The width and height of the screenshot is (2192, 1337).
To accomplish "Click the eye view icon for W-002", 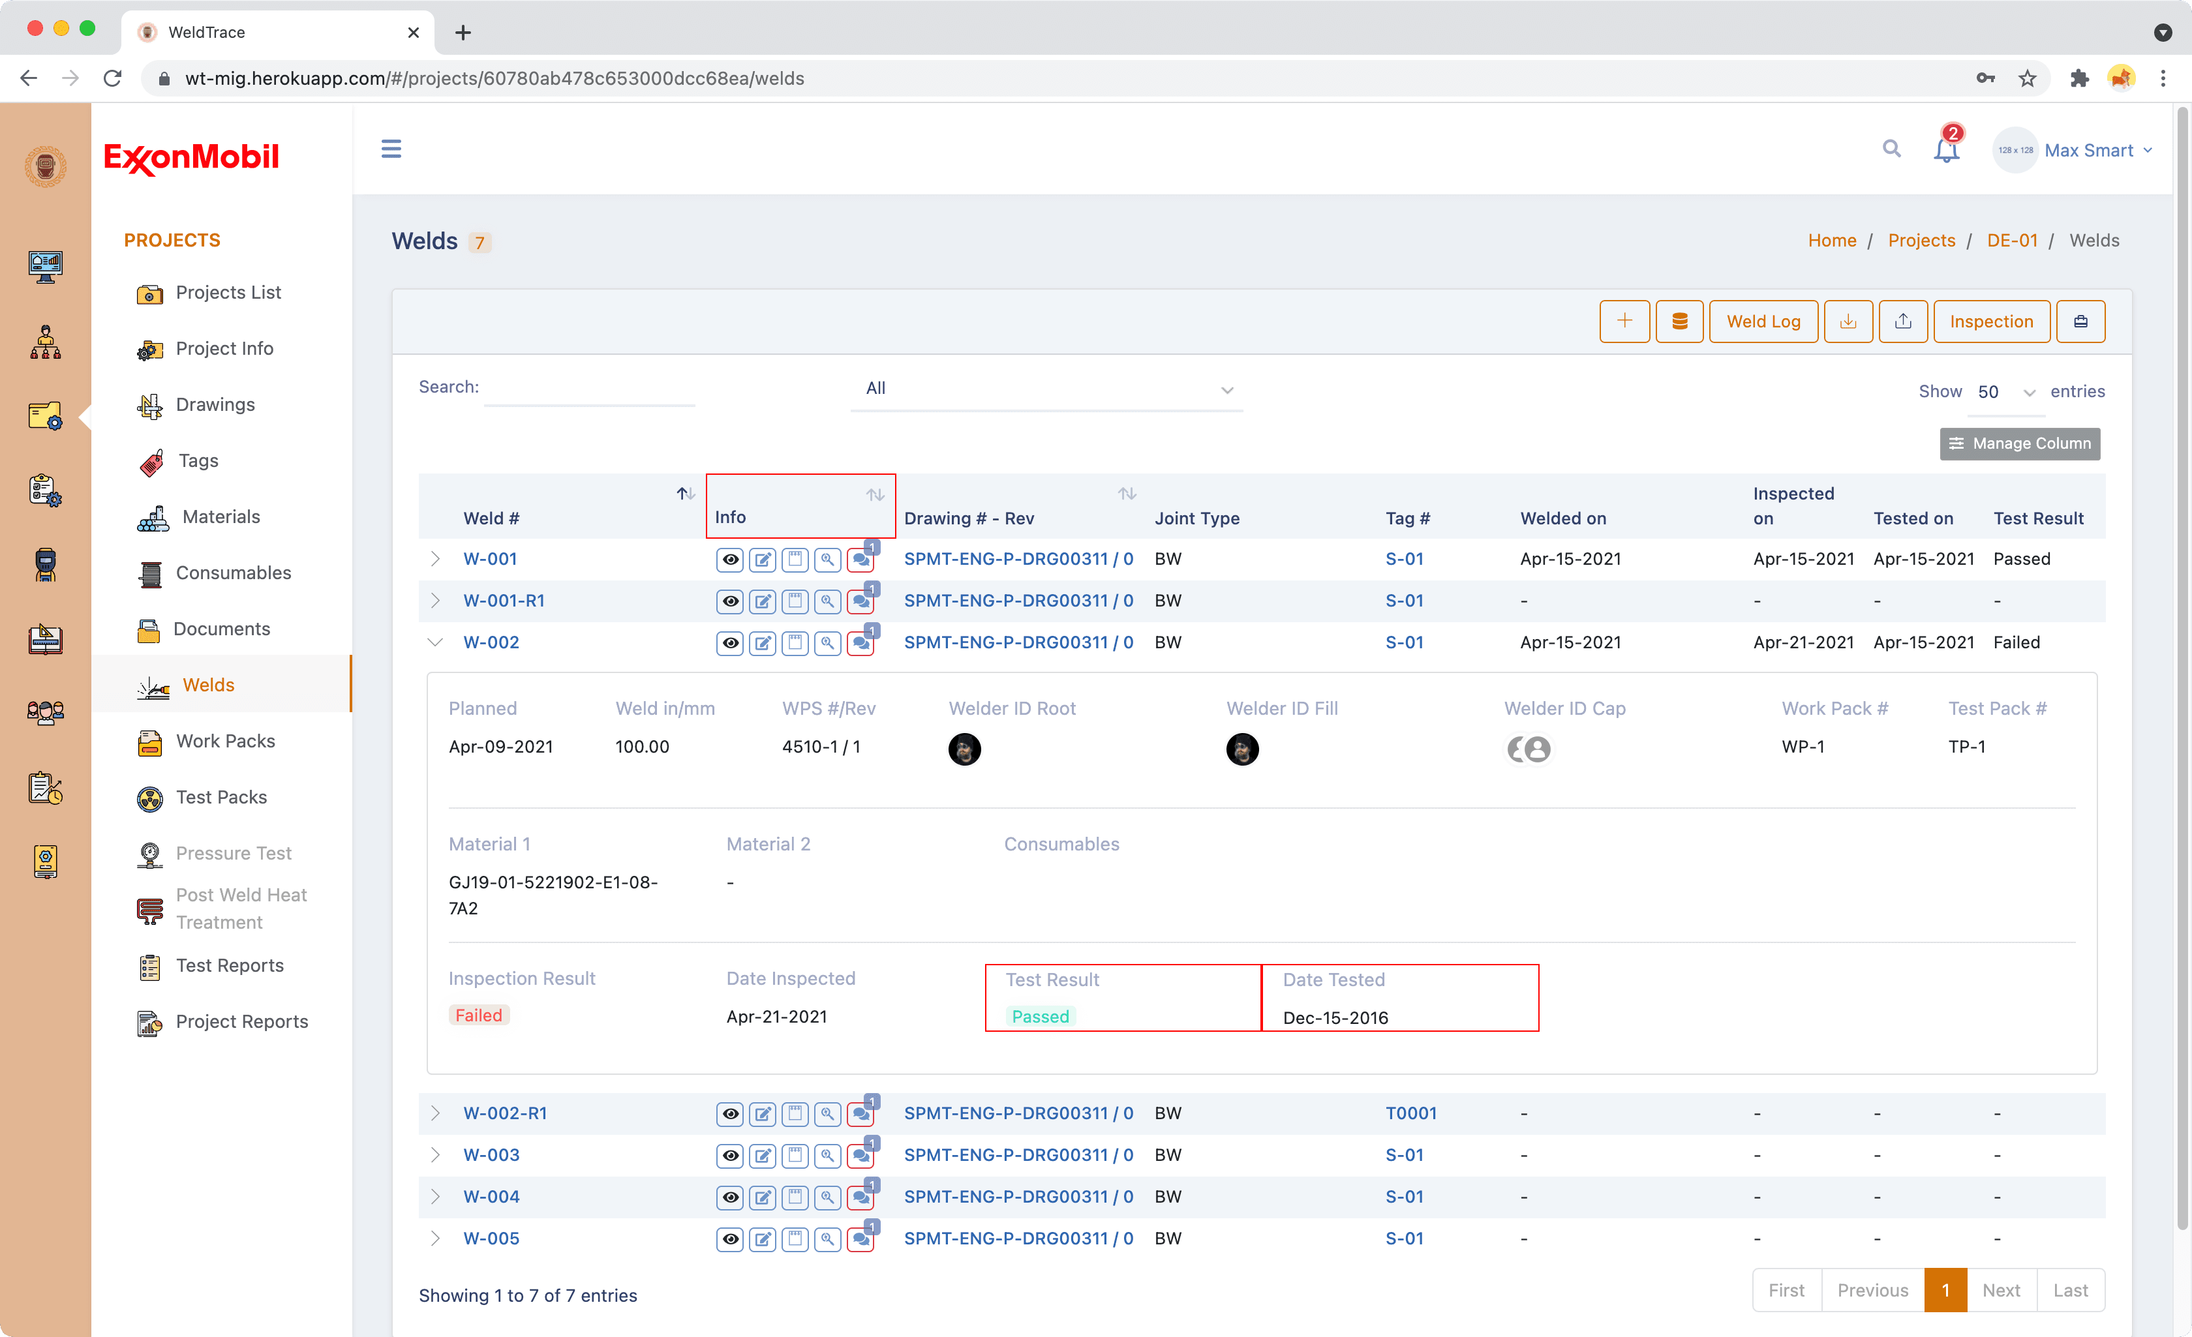I will coord(729,643).
